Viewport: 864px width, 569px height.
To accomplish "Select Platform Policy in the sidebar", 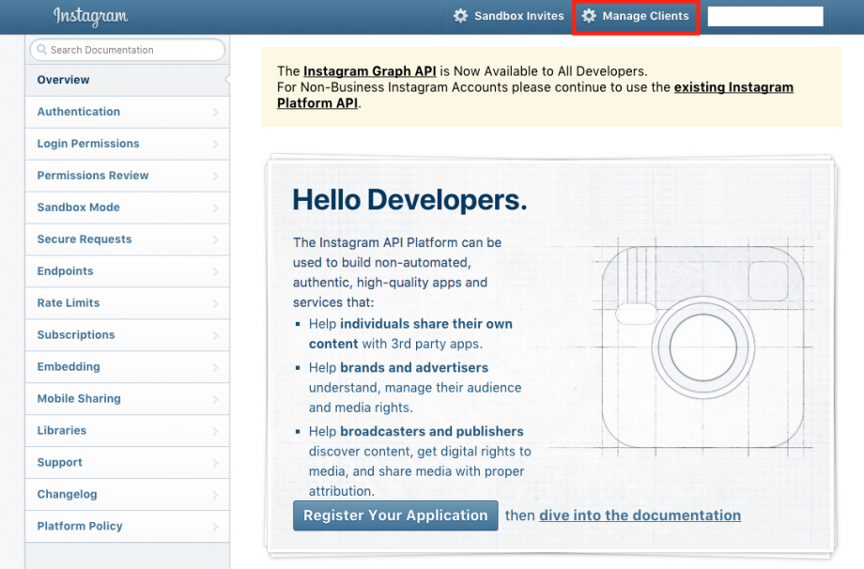I will point(80,527).
